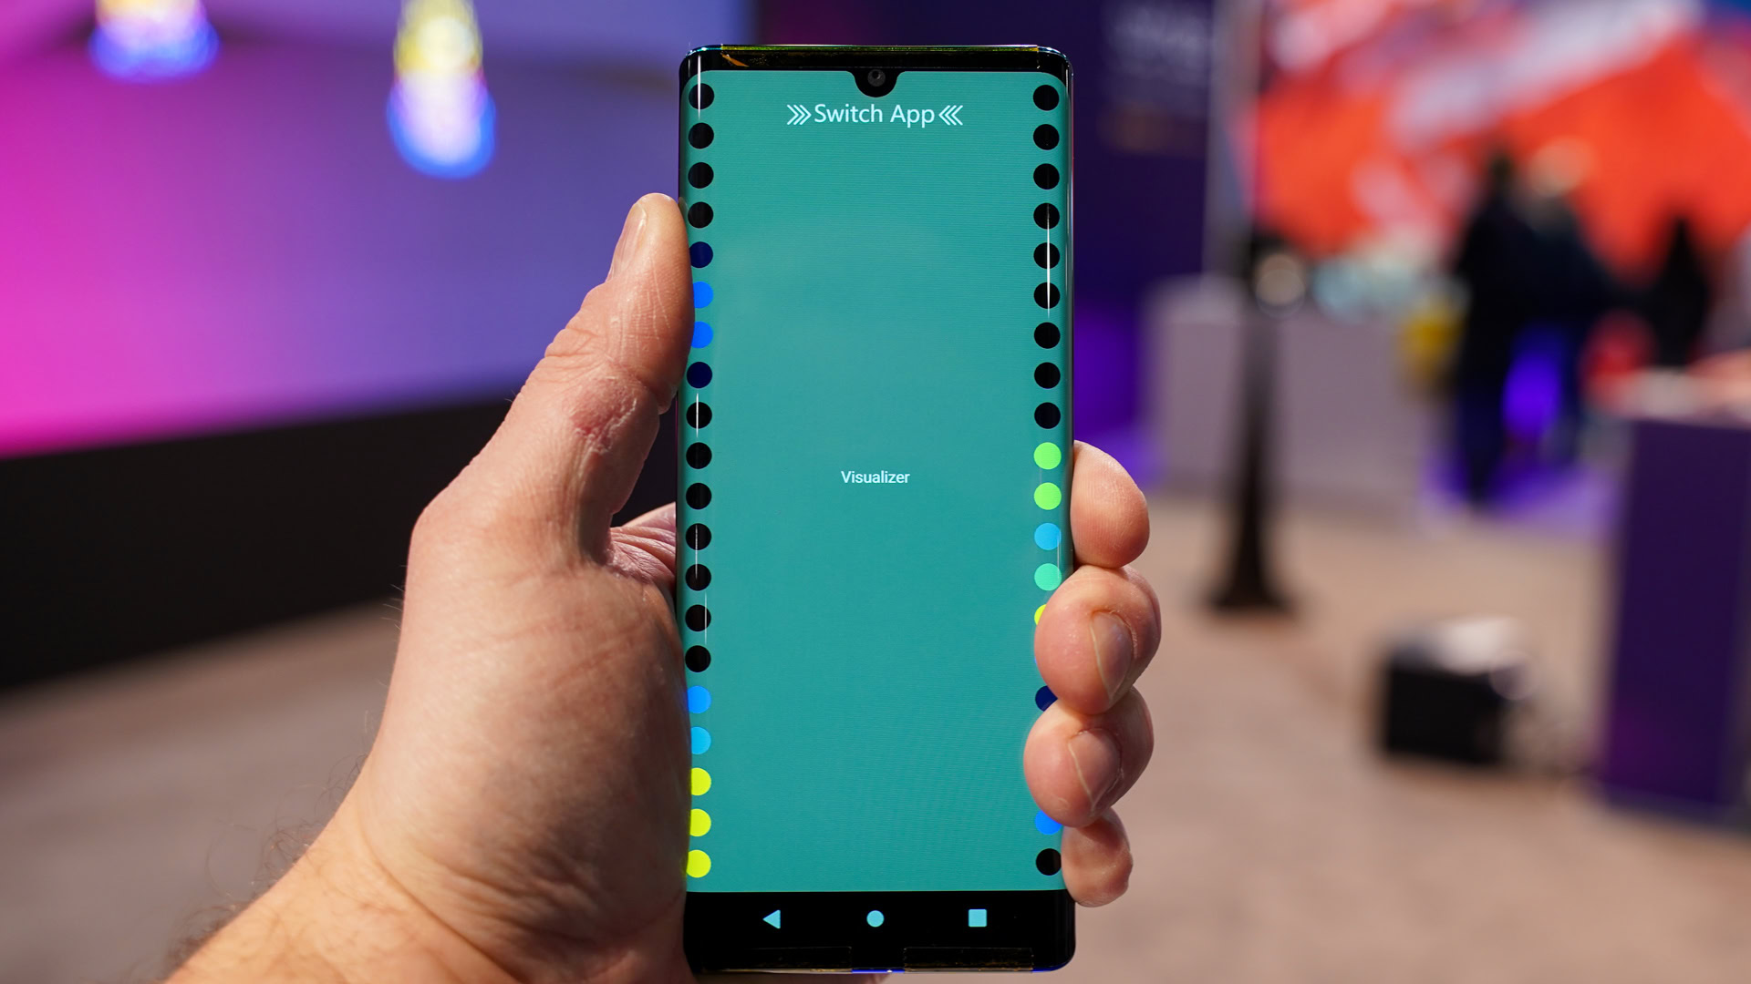Select the right arrow chevron icon

tap(793, 114)
